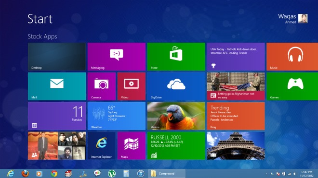Open the network signal tray icon
Image resolution: width=318 pixels, height=178 pixels.
[289, 174]
